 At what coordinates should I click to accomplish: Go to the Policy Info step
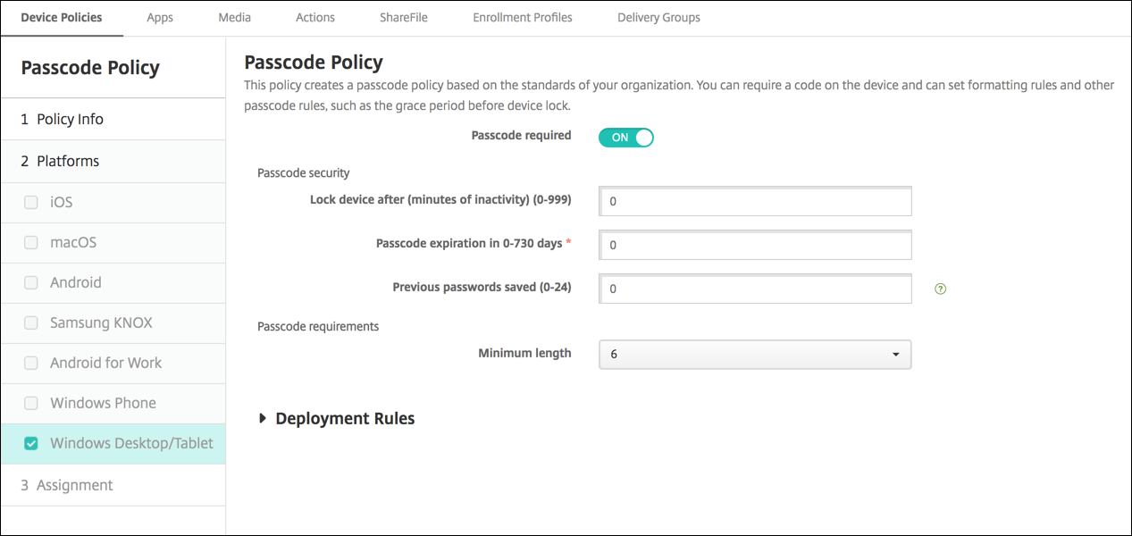point(71,119)
